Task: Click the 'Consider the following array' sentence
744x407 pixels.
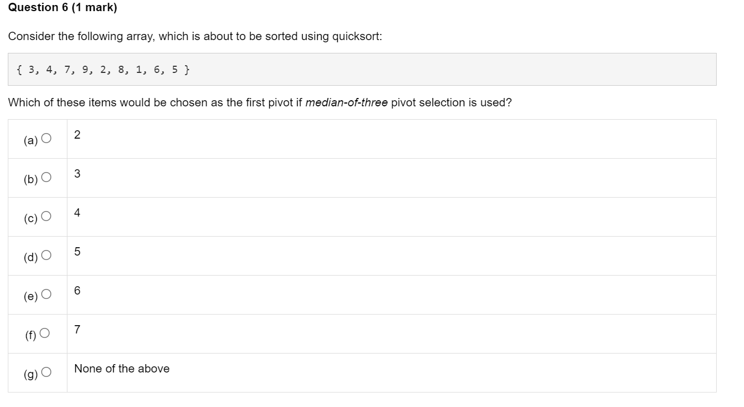Action: pos(195,36)
